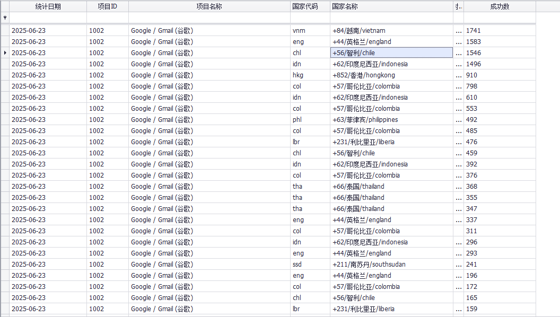Click the filter box under 成功数
This screenshot has width=560, height=317.
500,17
